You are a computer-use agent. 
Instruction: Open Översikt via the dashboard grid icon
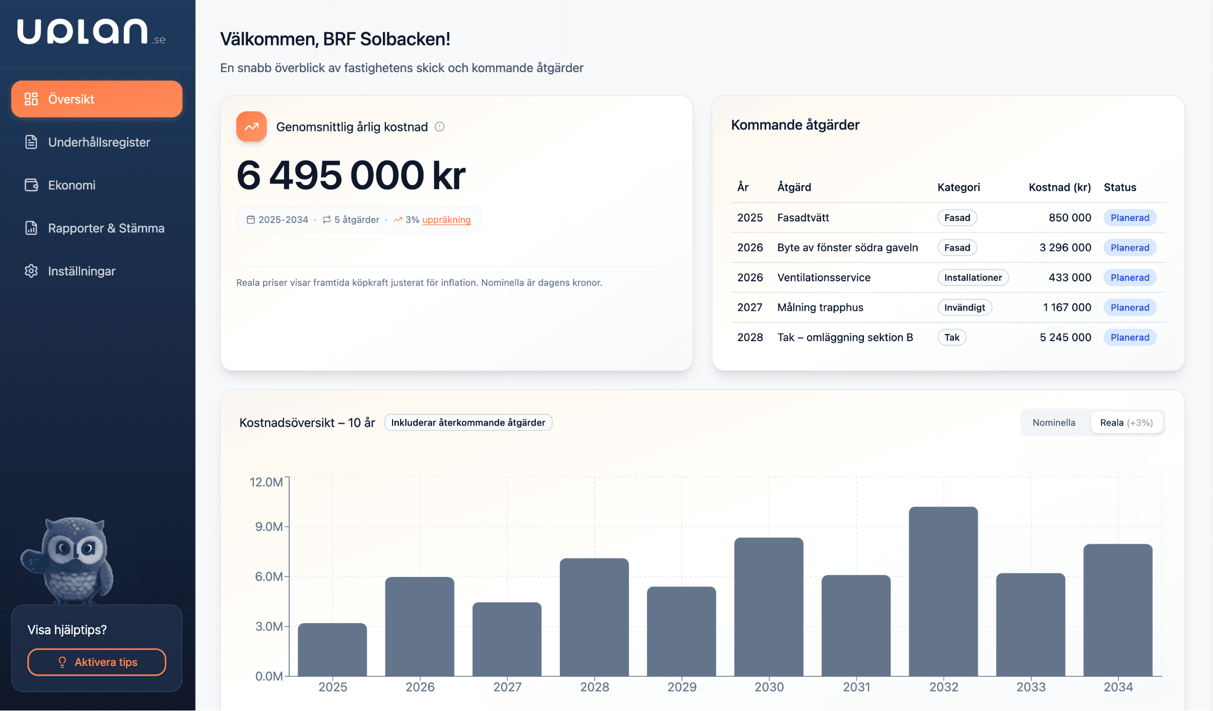pyautogui.click(x=31, y=99)
